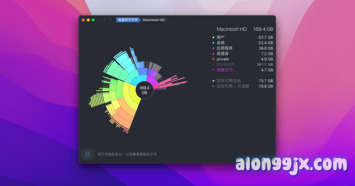Click the red dot beside private

coord(214,59)
